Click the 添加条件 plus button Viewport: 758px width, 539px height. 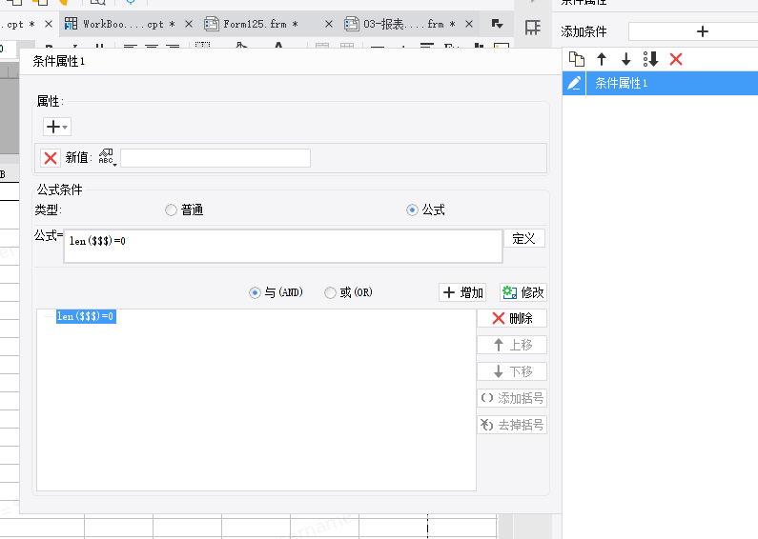(702, 31)
